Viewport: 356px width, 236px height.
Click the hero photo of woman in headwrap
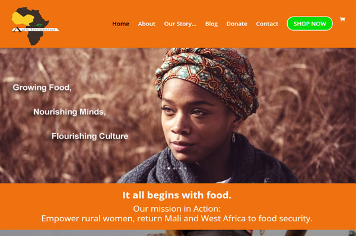pos(178,115)
